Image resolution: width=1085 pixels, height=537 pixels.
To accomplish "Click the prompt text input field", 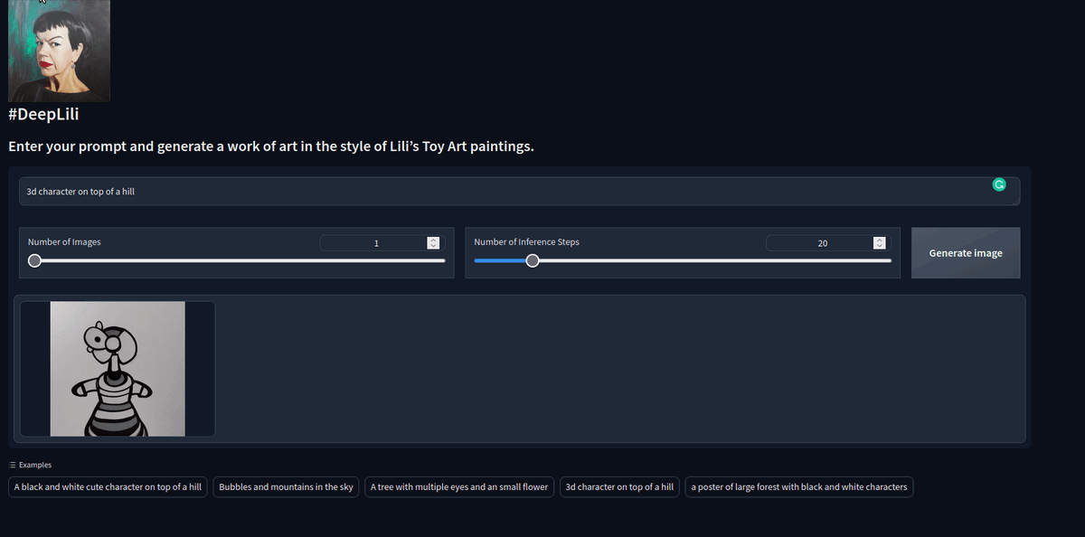I will (519, 192).
